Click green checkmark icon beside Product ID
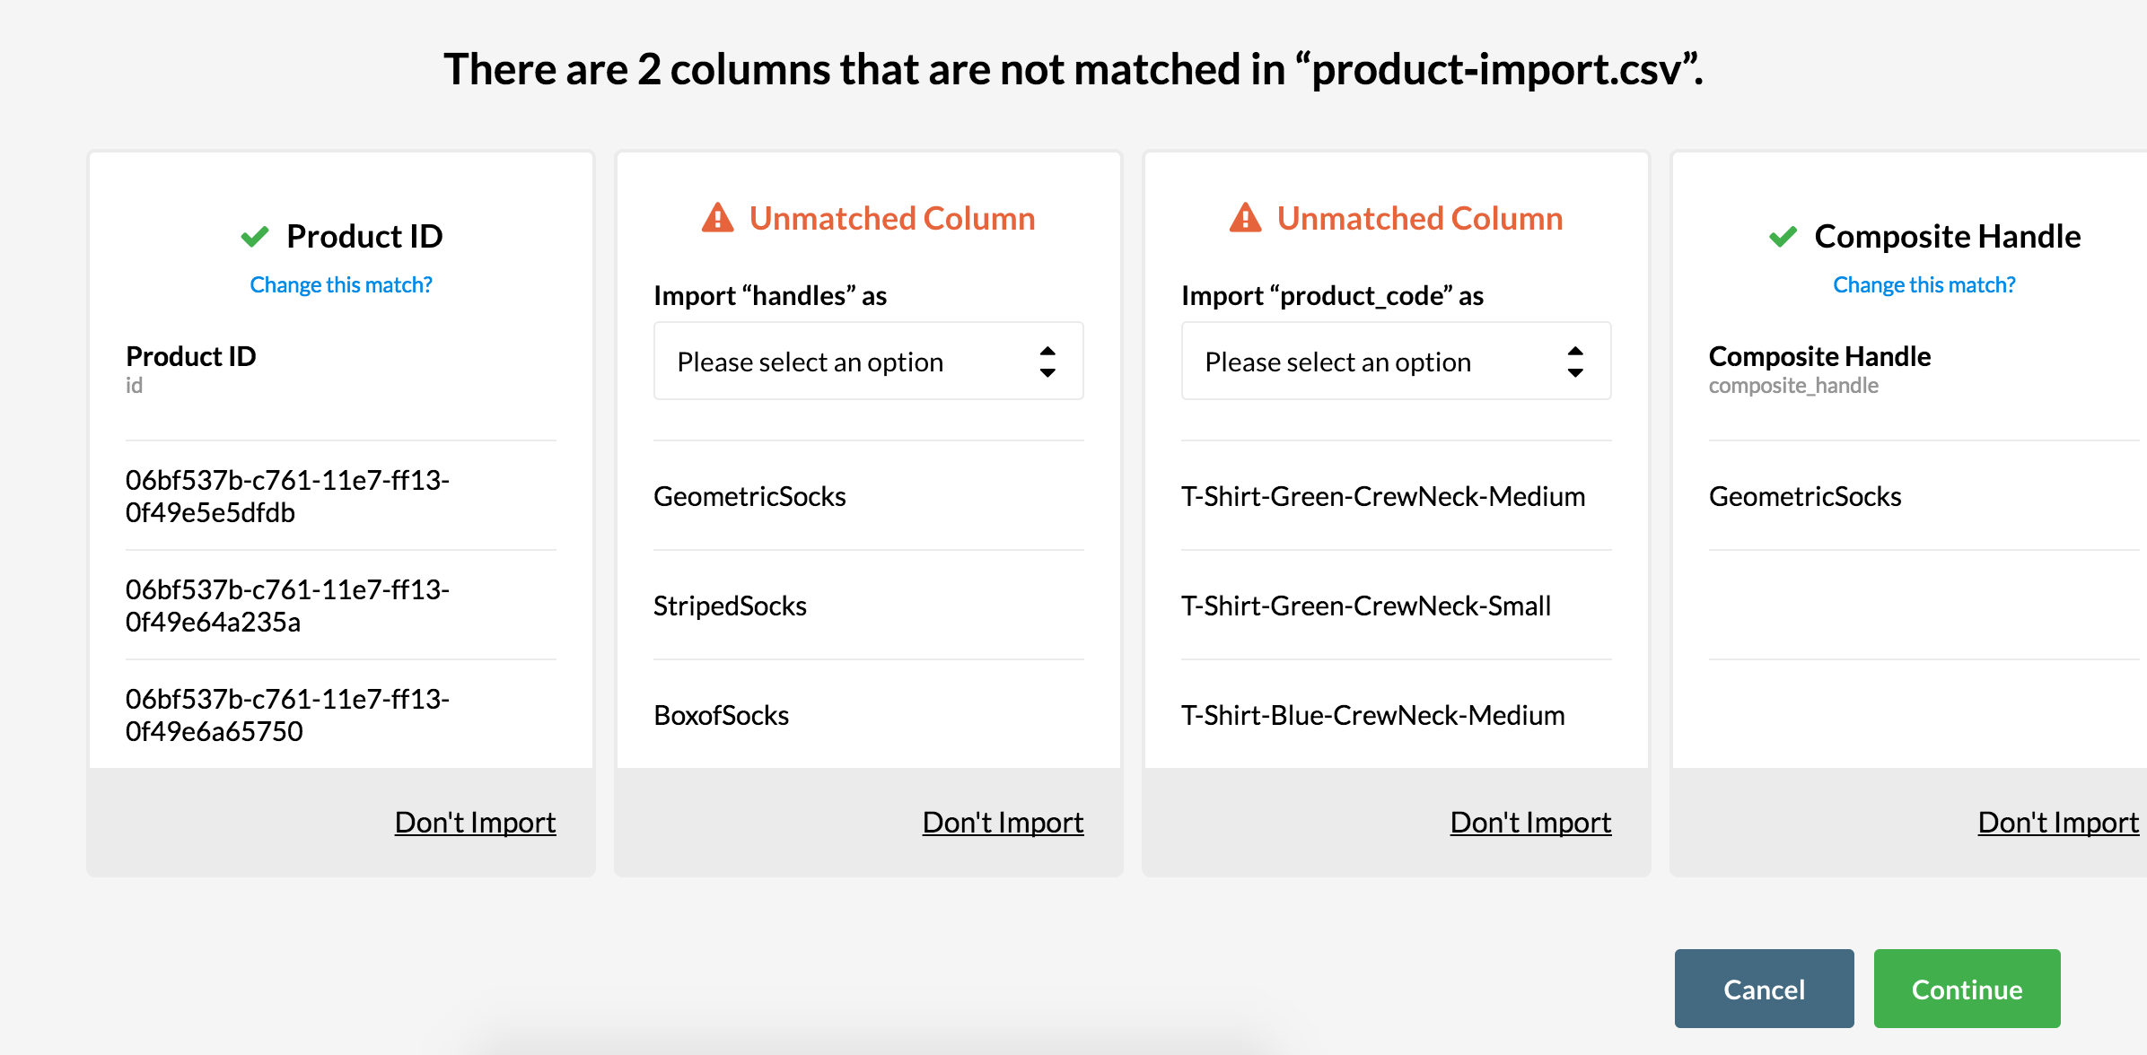Viewport: 2147px width, 1055px height. [255, 237]
